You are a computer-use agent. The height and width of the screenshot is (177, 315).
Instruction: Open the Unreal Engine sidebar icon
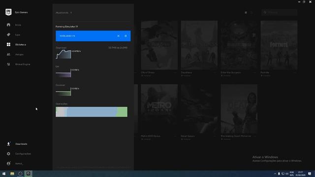(x=8, y=64)
